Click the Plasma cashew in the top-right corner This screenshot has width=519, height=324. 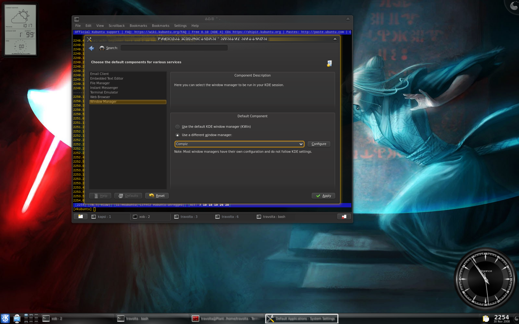point(513,6)
